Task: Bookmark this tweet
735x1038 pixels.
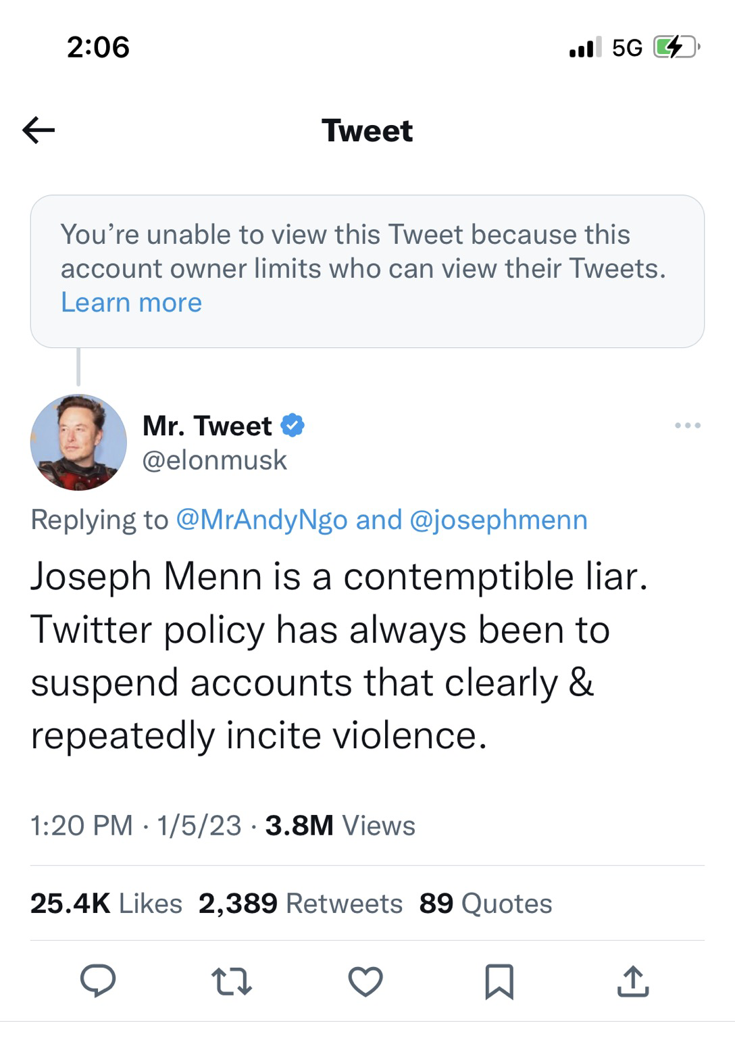Action: tap(499, 982)
